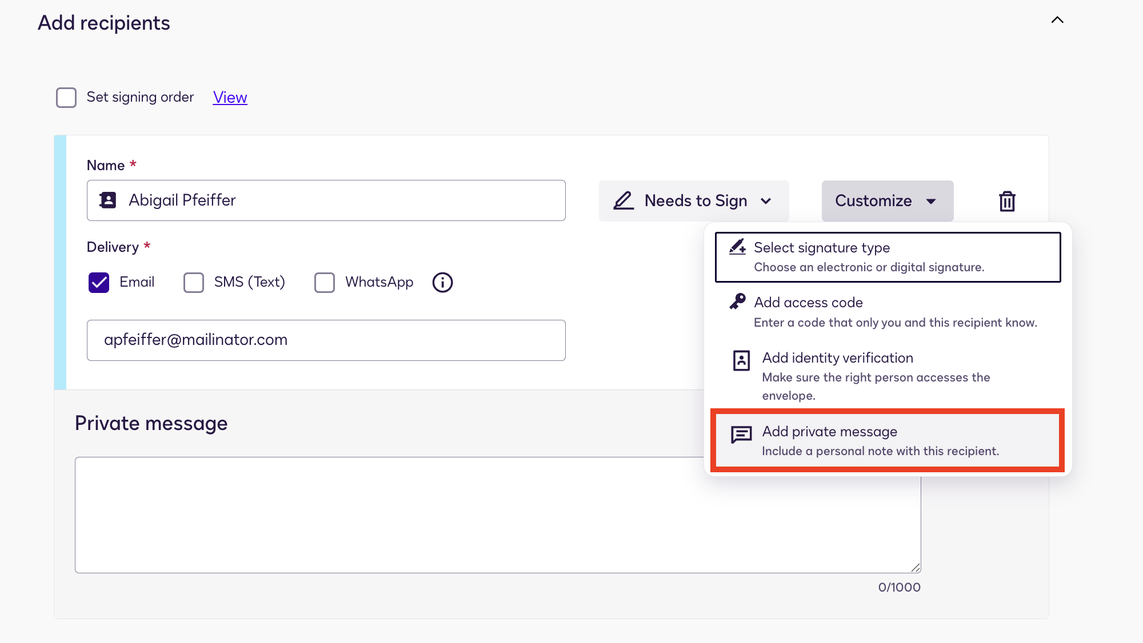Collapse the Add recipients section
The width and height of the screenshot is (1143, 643).
click(1058, 20)
